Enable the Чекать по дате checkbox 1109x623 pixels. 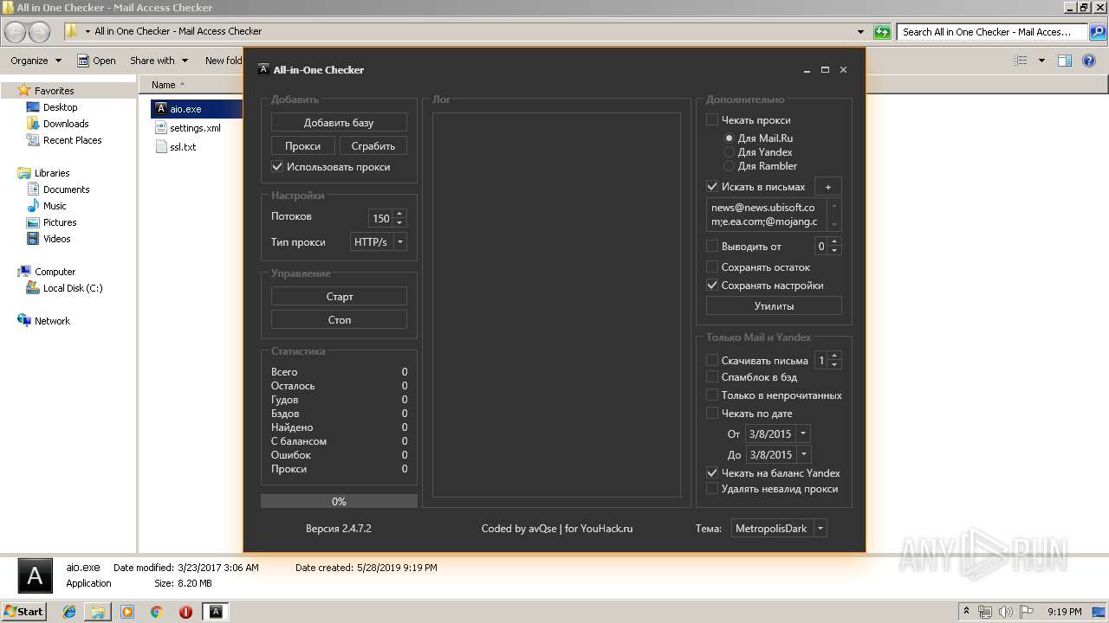712,414
